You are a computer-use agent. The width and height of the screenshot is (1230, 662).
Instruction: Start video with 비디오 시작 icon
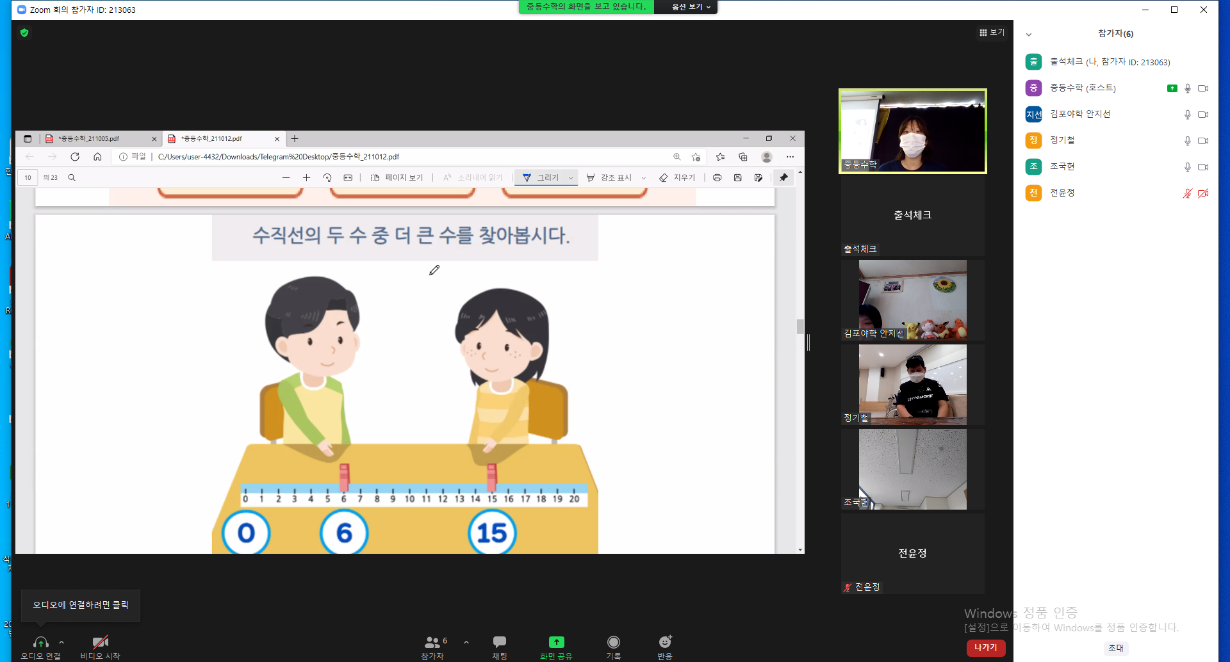tap(100, 642)
